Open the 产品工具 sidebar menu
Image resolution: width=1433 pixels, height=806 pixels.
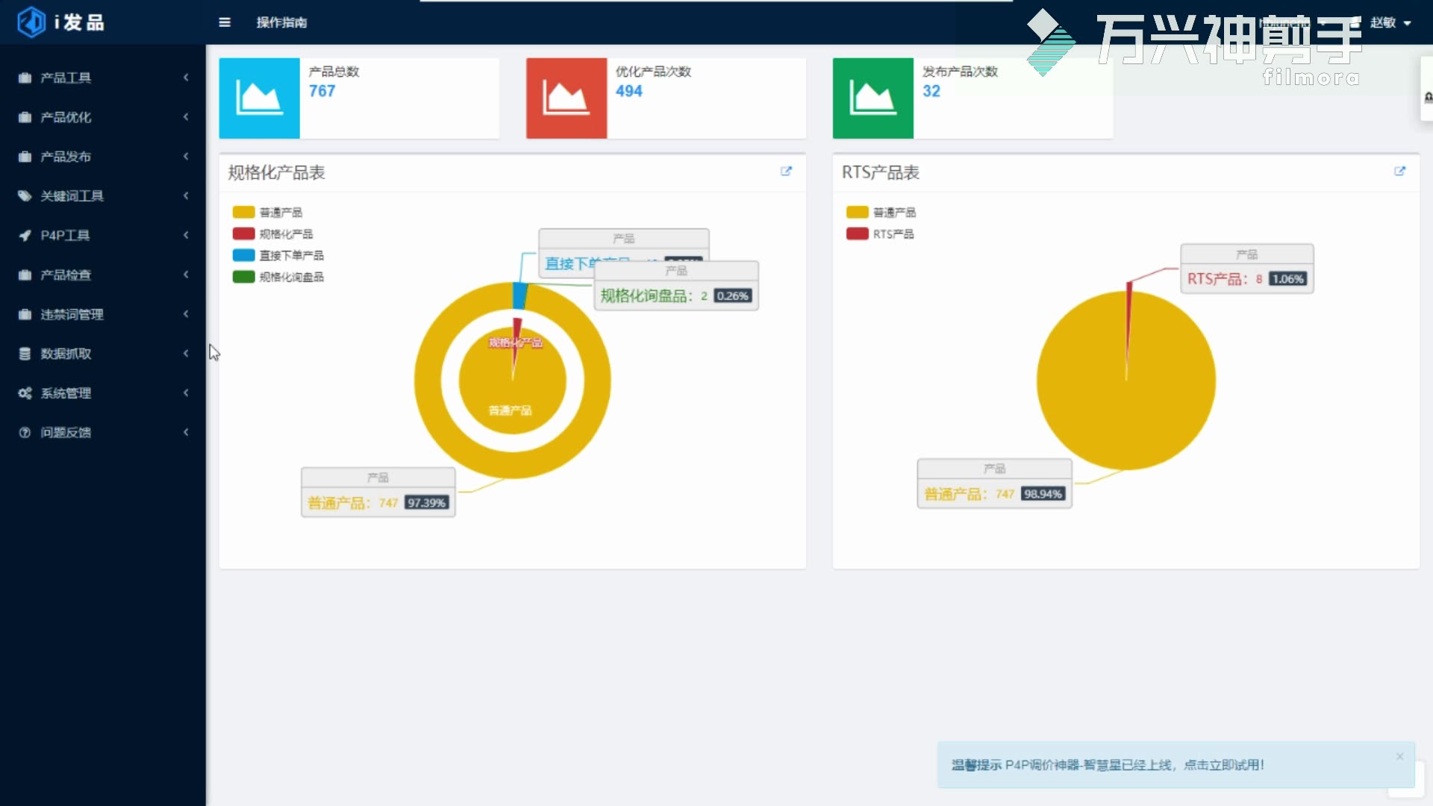(x=103, y=78)
